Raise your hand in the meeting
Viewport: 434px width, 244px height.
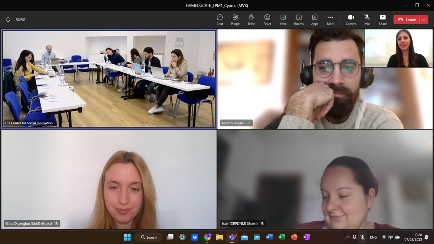click(251, 20)
